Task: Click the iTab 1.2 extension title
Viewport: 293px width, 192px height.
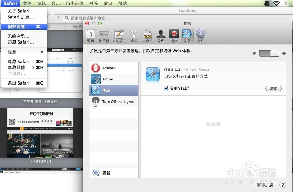Action: pos(172,69)
